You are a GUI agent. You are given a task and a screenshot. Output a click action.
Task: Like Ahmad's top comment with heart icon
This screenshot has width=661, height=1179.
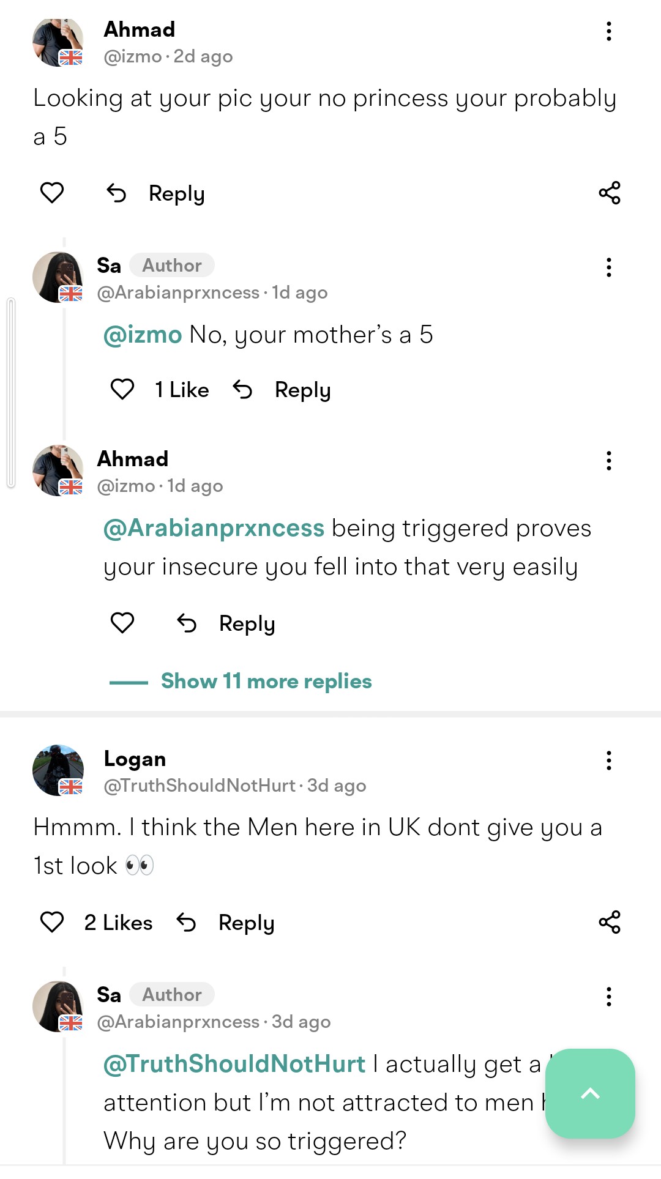tap(52, 193)
